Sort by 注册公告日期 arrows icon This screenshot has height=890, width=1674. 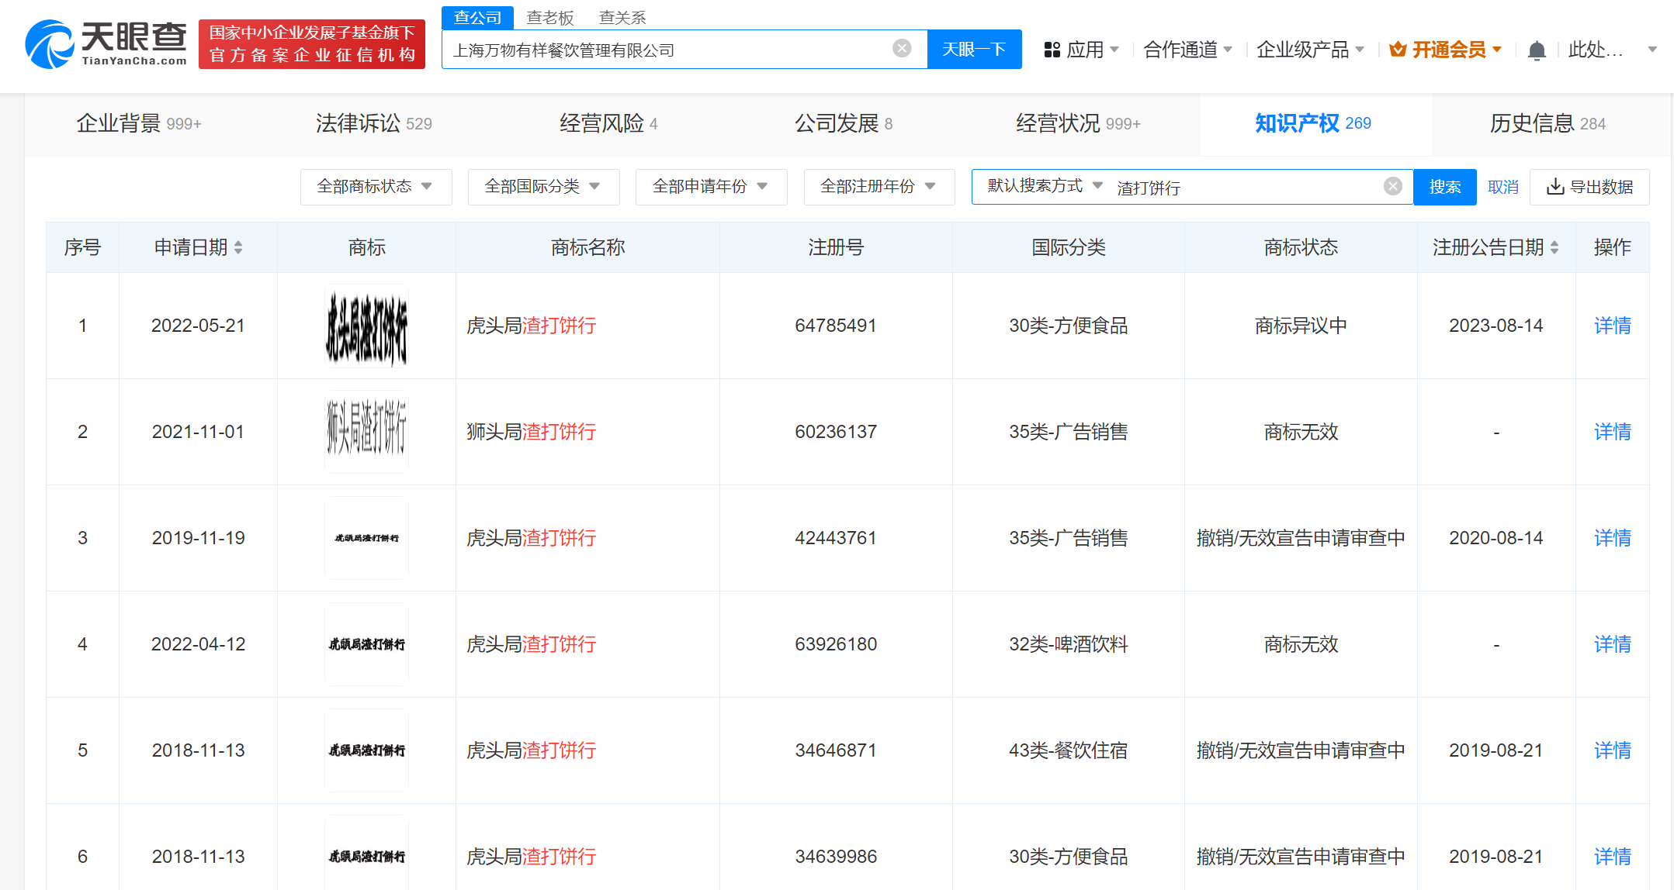pos(1554,247)
